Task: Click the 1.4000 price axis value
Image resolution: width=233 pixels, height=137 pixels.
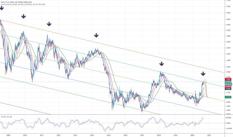Action: tap(228, 48)
